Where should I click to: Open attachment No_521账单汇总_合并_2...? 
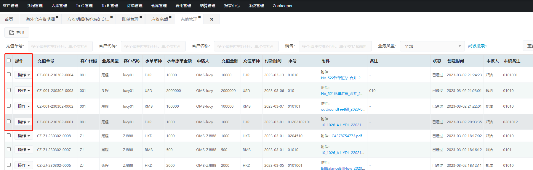[x=342, y=94]
